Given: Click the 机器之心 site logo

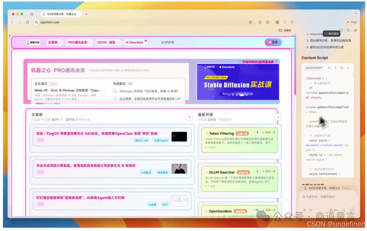Looking at the screenshot, I should tap(33, 42).
